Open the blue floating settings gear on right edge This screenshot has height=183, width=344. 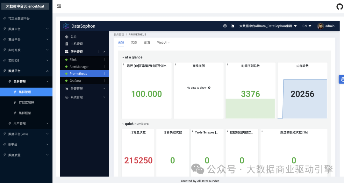point(342,79)
